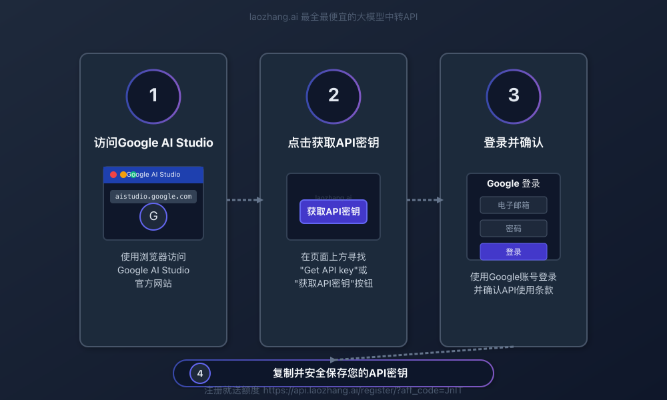Viewport: 667px width, 400px height.
Task: Click the text "Get API key"或
Action: pos(333,270)
